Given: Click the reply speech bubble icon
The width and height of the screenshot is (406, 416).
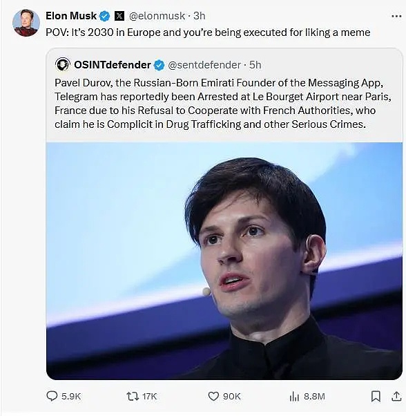Looking at the screenshot, I should pyautogui.click(x=52, y=396).
